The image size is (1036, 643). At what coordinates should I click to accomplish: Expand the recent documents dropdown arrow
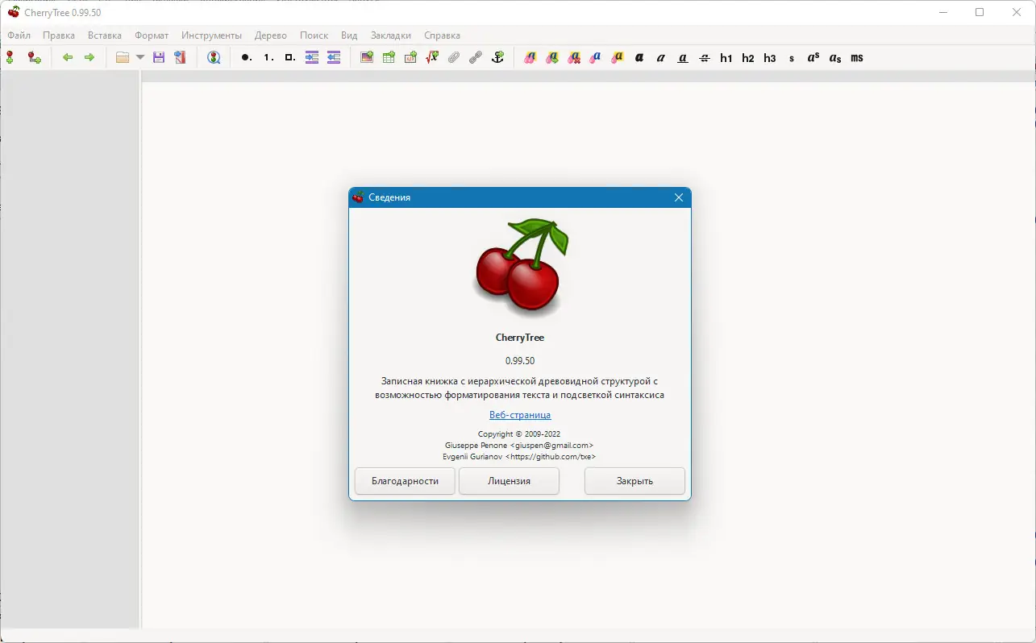(x=140, y=57)
